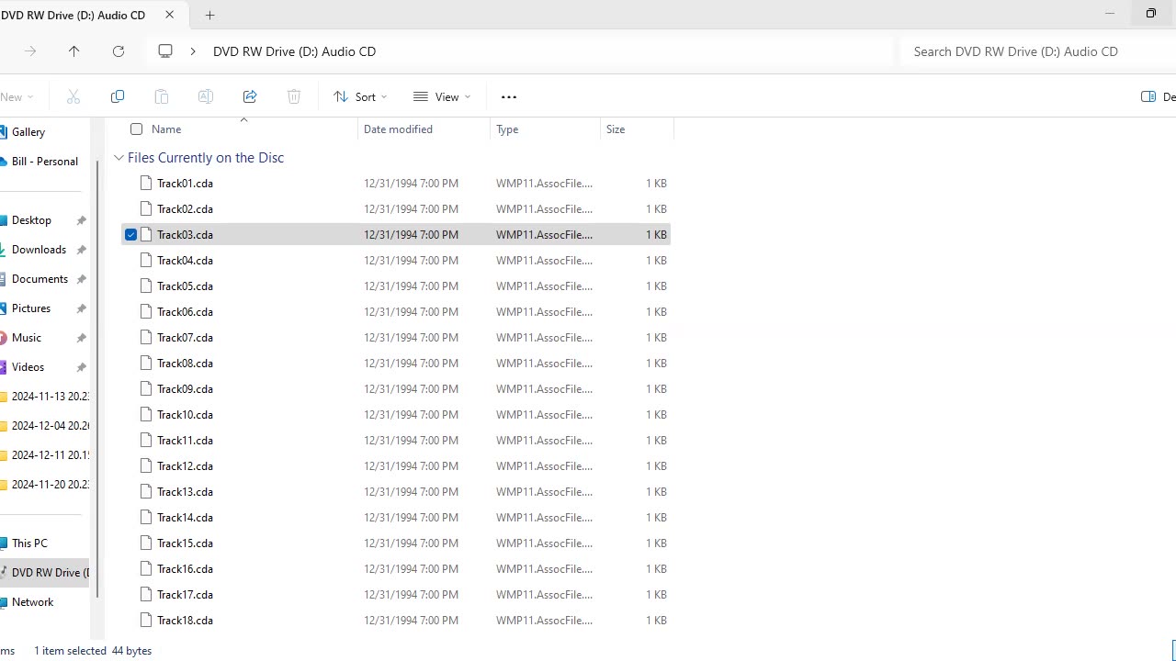Open Desktop in the navigation pane
Image resolution: width=1176 pixels, height=661 pixels.
pos(31,220)
